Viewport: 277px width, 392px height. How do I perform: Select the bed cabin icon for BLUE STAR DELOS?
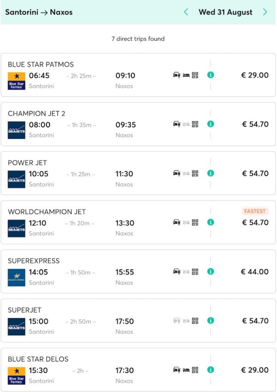click(x=186, y=370)
